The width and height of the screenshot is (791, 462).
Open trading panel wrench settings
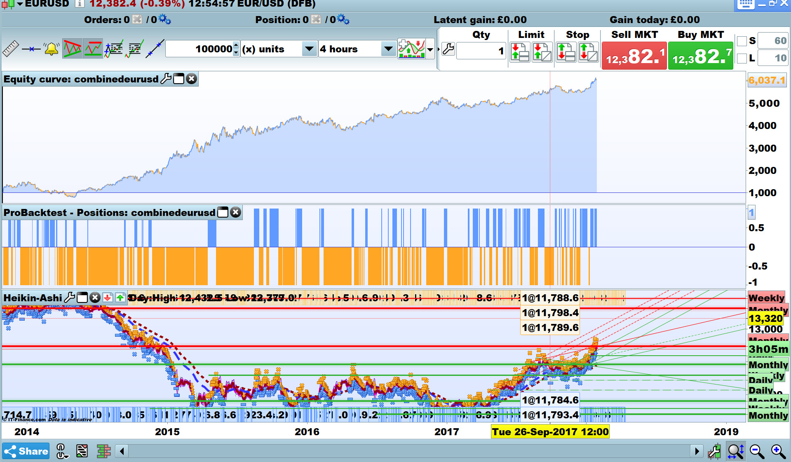448,49
